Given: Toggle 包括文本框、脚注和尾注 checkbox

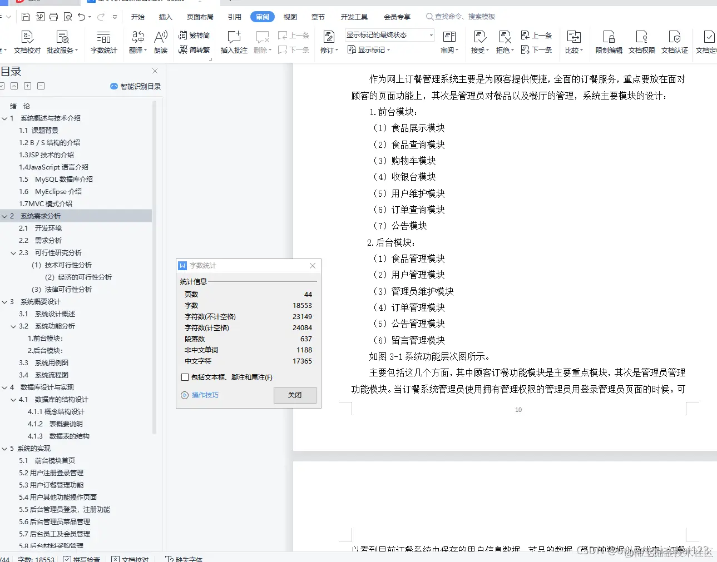Looking at the screenshot, I should [184, 377].
